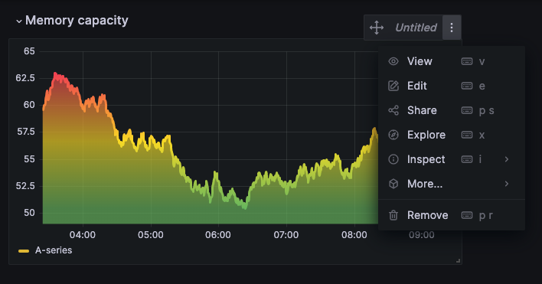Click the panel move drag-handle icon

click(377, 28)
